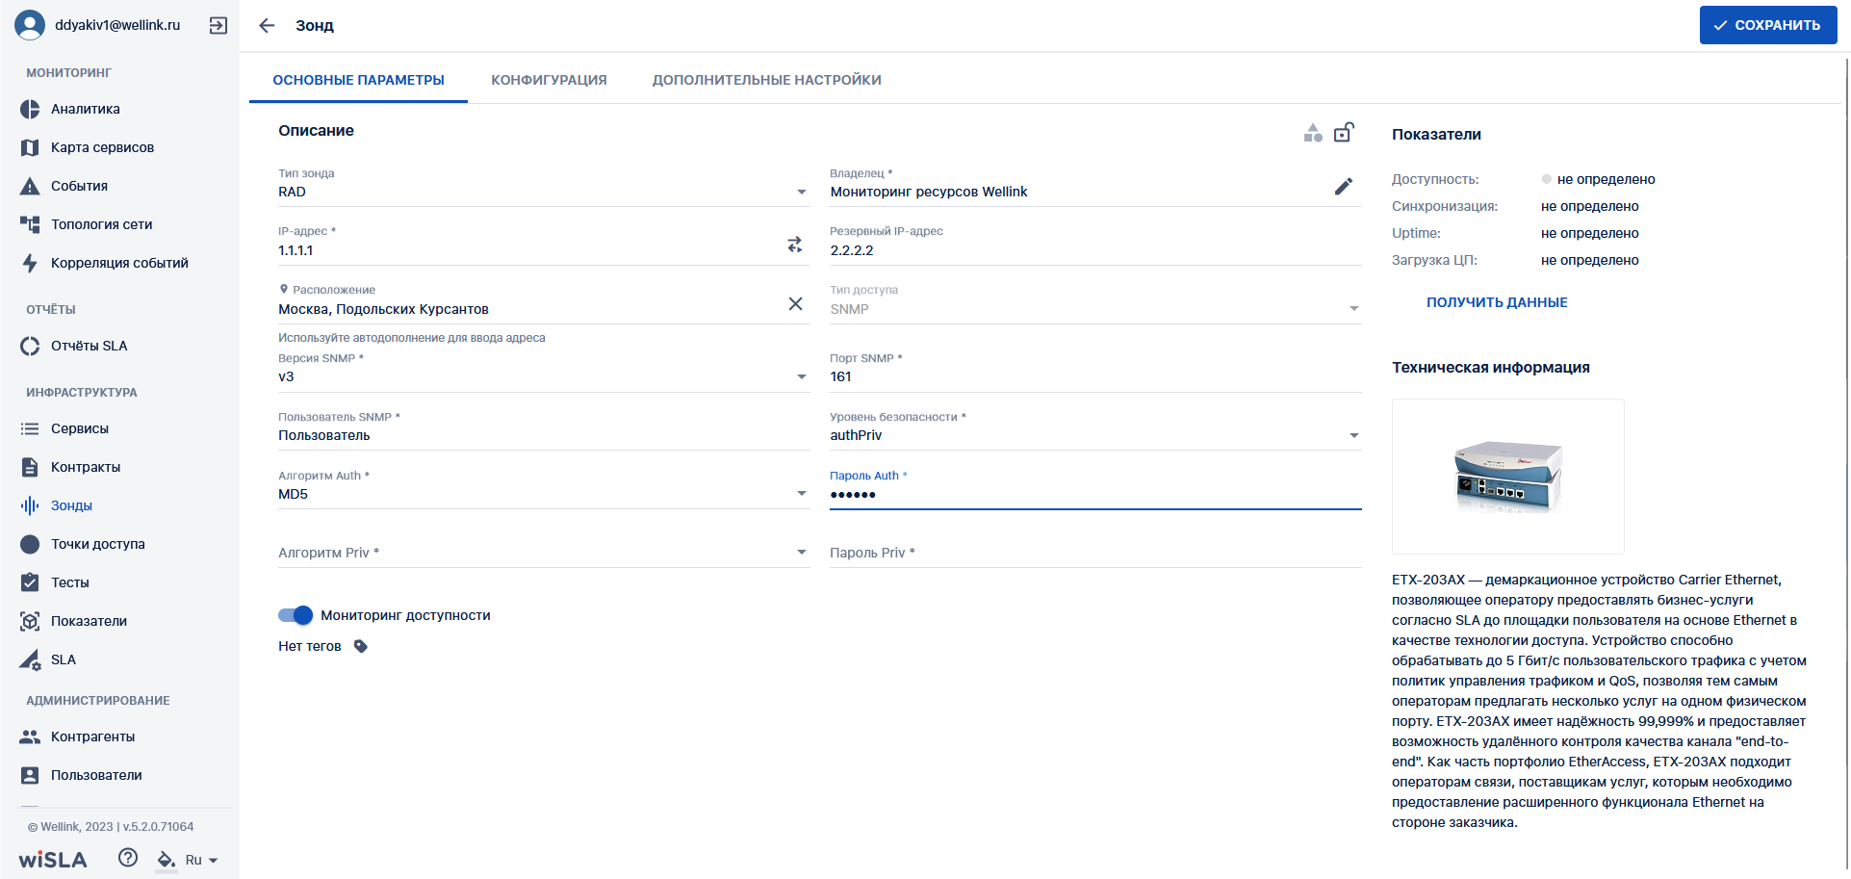Screen dimensions: 1851x879
Task: Click the ПОЛУЧИТЬ ДАННЫЕ link
Action: click(x=1497, y=302)
